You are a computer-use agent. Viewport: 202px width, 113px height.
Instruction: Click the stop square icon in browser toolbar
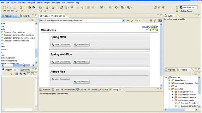151,20
